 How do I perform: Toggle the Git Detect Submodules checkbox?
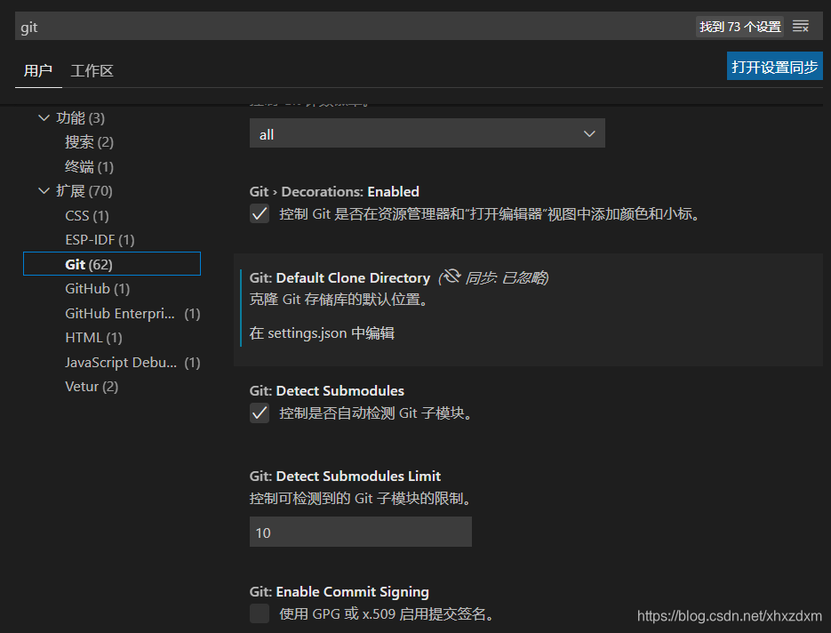click(x=260, y=413)
